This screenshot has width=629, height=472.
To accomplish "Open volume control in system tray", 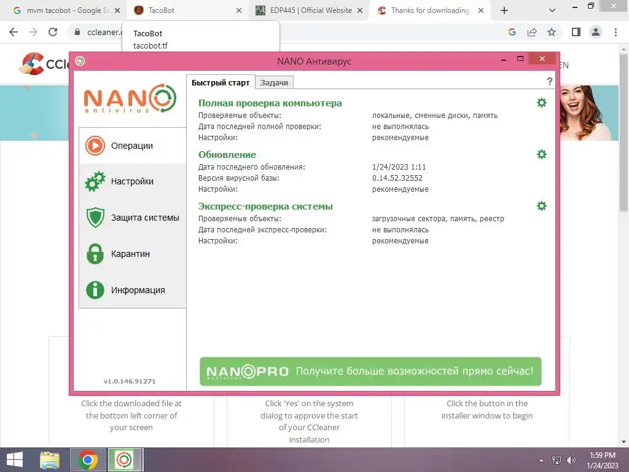I will [x=571, y=460].
